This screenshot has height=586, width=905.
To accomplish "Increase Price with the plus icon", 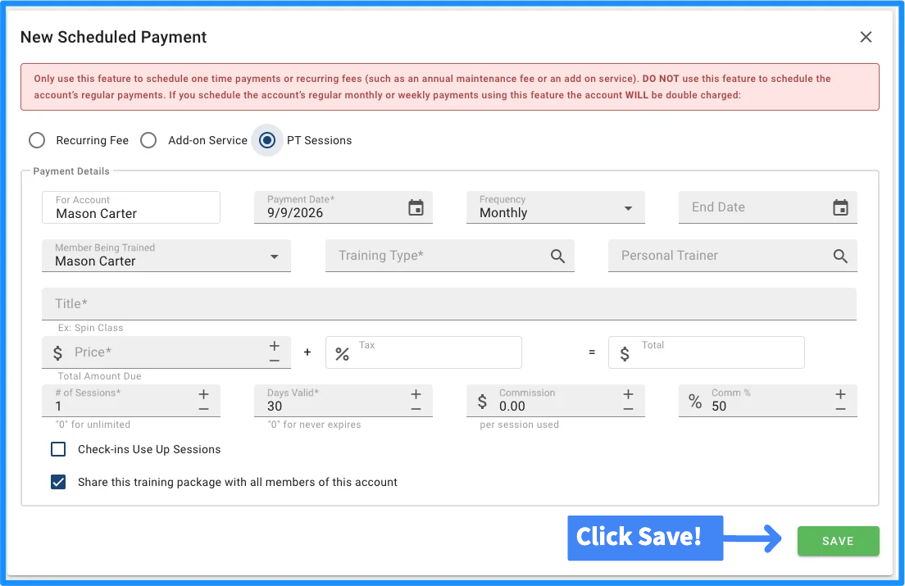I will (x=274, y=346).
